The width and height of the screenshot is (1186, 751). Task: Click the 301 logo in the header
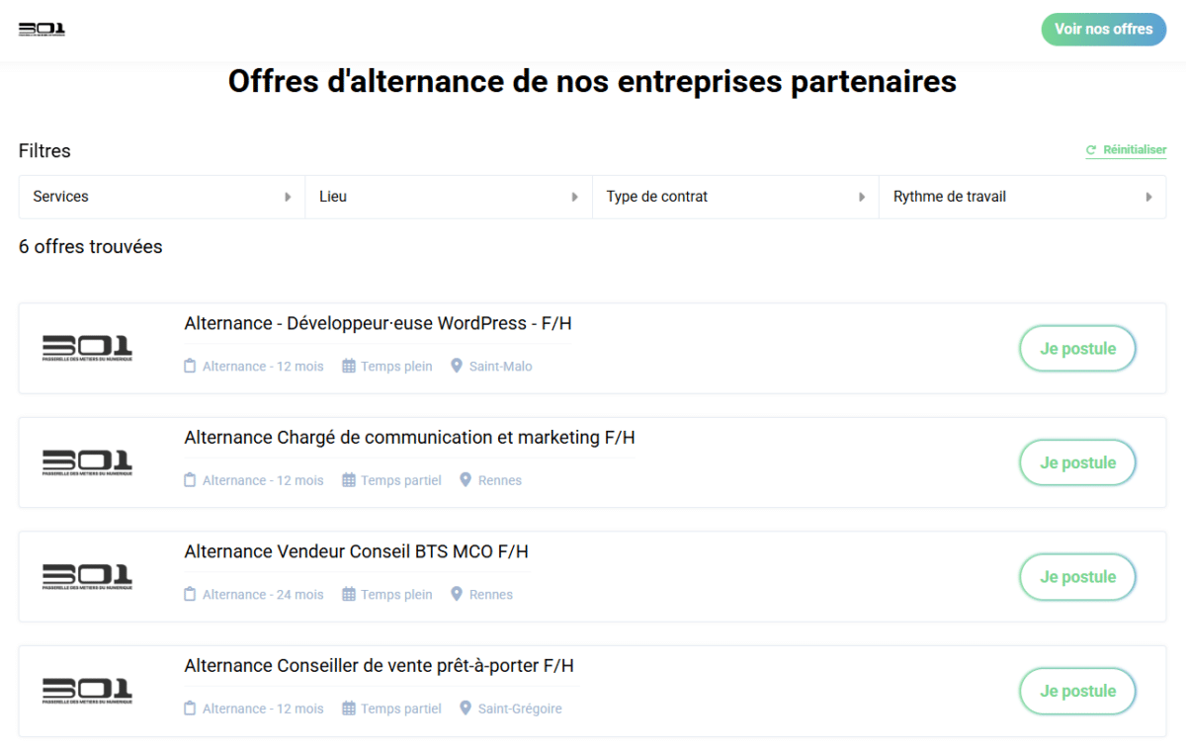(42, 30)
